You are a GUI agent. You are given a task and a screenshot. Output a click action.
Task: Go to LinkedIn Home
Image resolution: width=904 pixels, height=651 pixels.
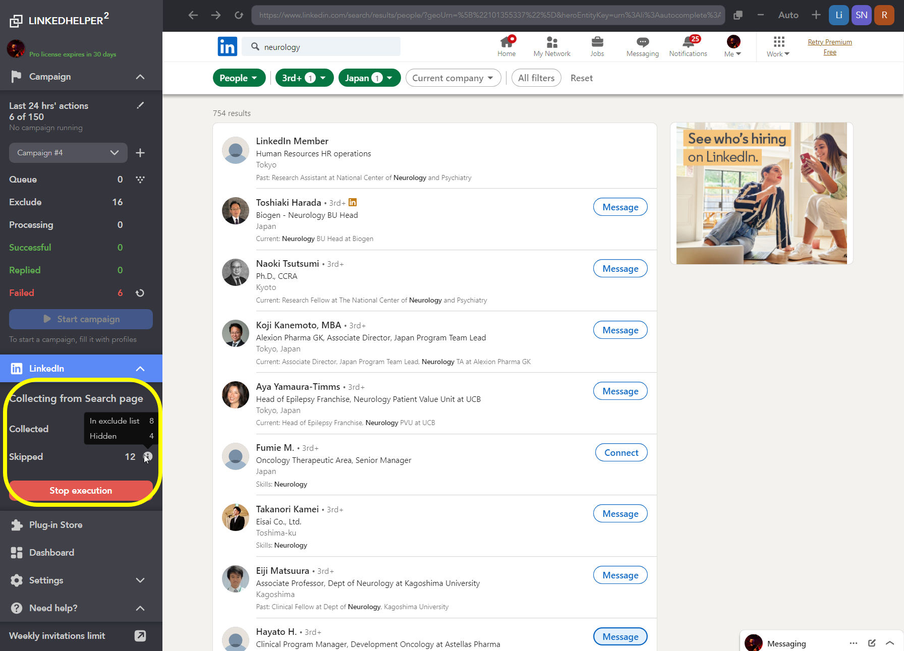[x=506, y=46]
